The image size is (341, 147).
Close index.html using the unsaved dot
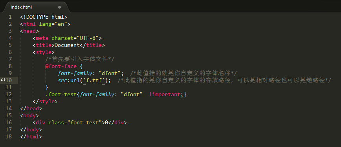click(x=59, y=7)
